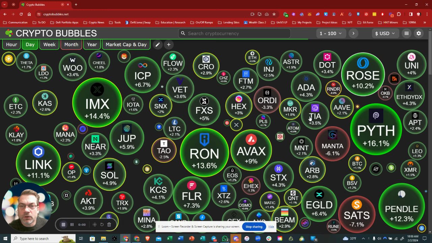The width and height of the screenshot is (432, 243).
Task: Select the UNI +4% bubble
Action: [411, 65]
